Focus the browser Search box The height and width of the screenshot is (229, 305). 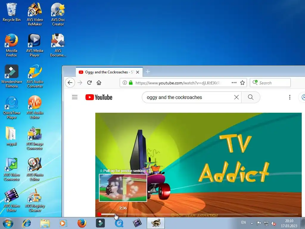[x=270, y=83]
